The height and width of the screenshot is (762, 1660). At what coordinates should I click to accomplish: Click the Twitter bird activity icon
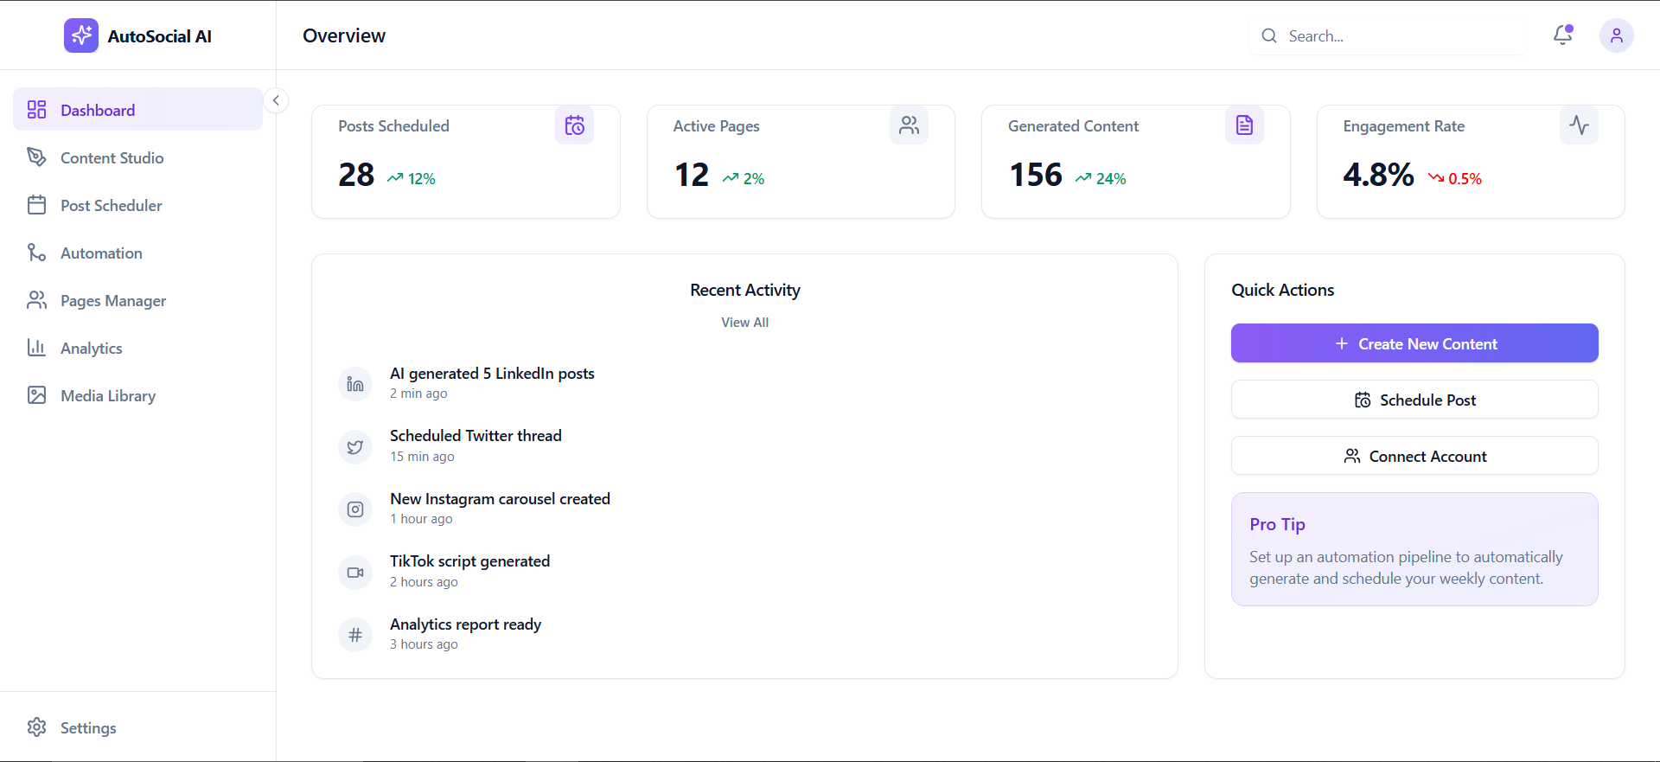355,447
